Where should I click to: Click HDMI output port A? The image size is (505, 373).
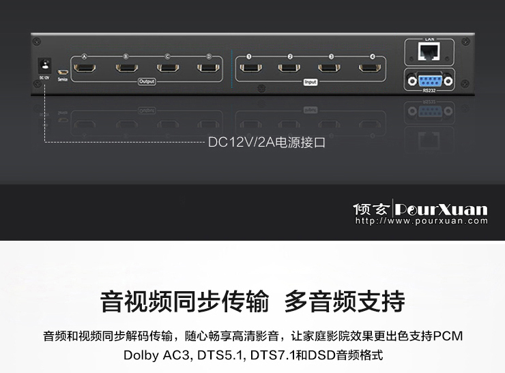click(85, 68)
